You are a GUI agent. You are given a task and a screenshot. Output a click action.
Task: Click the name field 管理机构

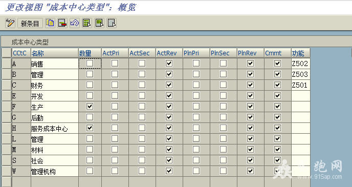pyautogui.click(x=55, y=171)
